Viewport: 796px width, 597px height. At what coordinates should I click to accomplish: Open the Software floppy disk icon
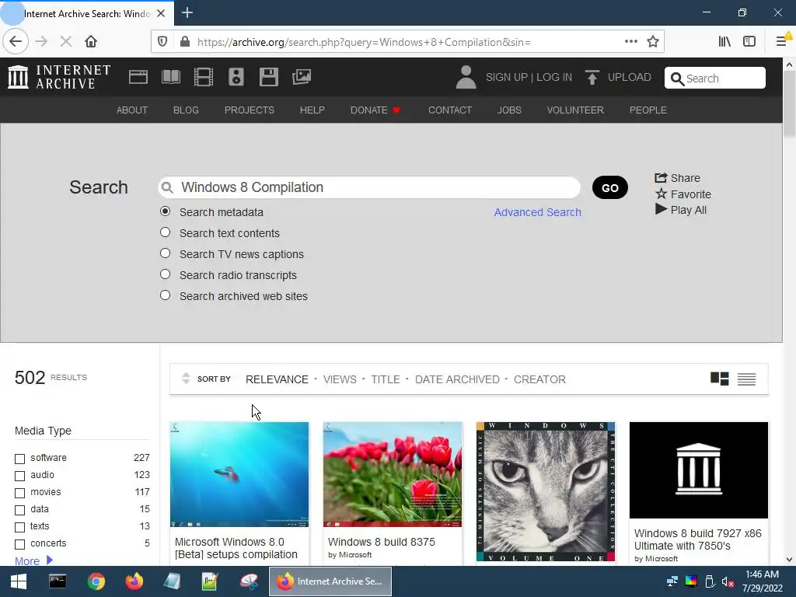tap(268, 77)
